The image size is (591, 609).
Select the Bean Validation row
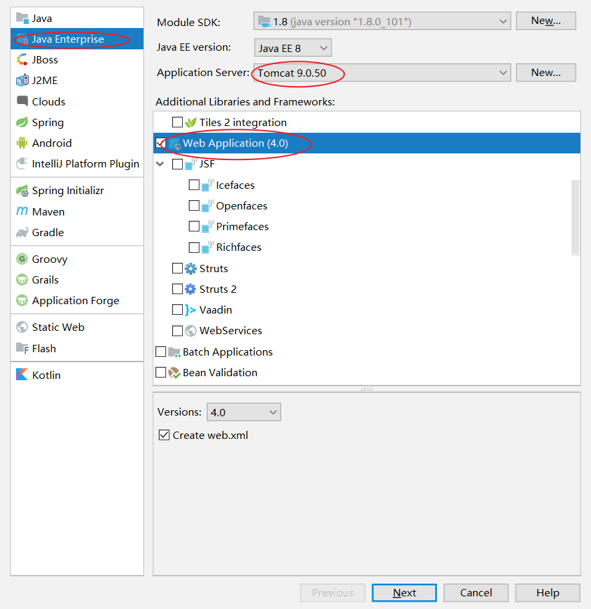point(367,372)
